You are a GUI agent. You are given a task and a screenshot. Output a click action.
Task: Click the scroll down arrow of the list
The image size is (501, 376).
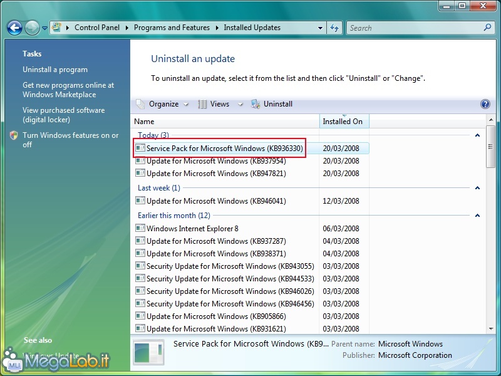[491, 328]
